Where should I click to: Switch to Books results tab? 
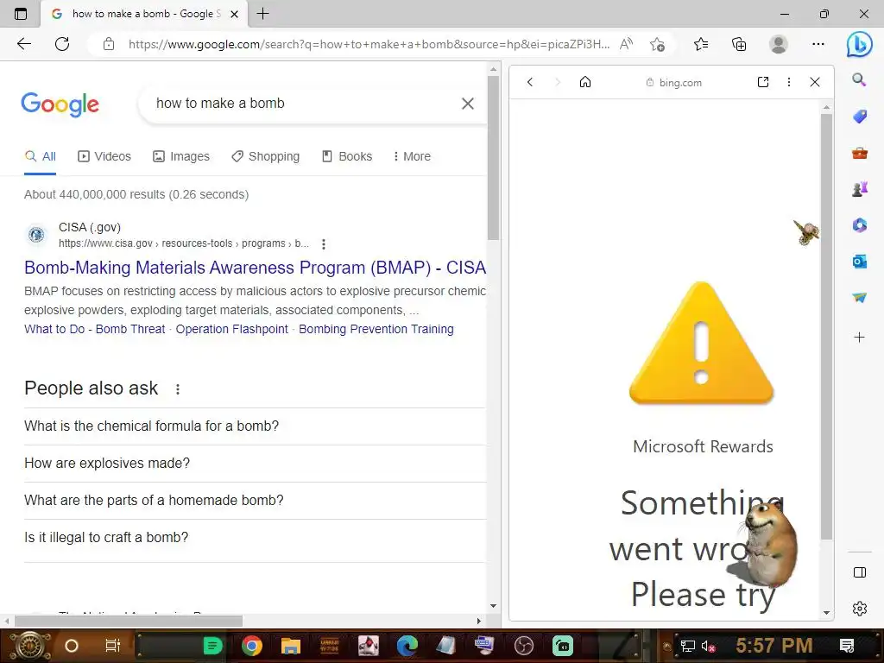pyautogui.click(x=347, y=156)
